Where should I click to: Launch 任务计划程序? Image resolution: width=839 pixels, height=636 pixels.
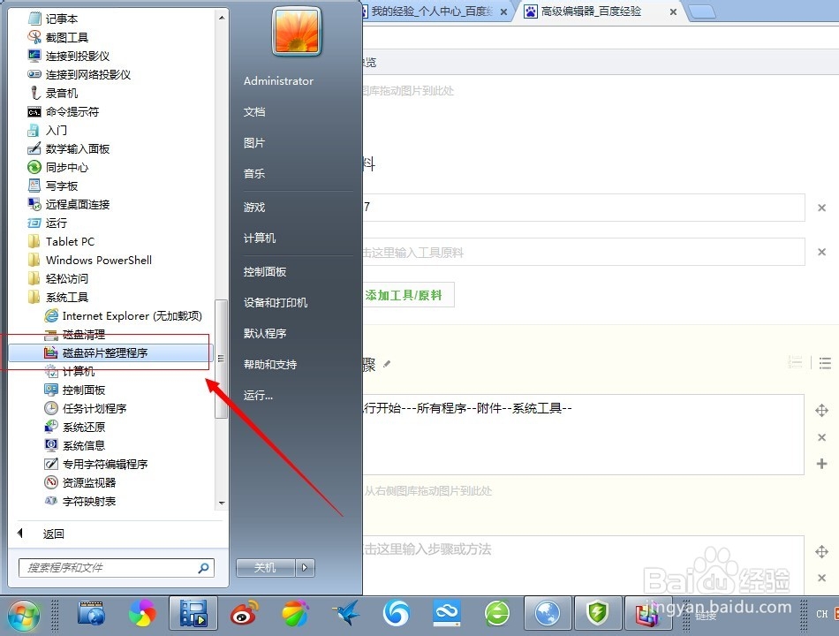coord(86,408)
